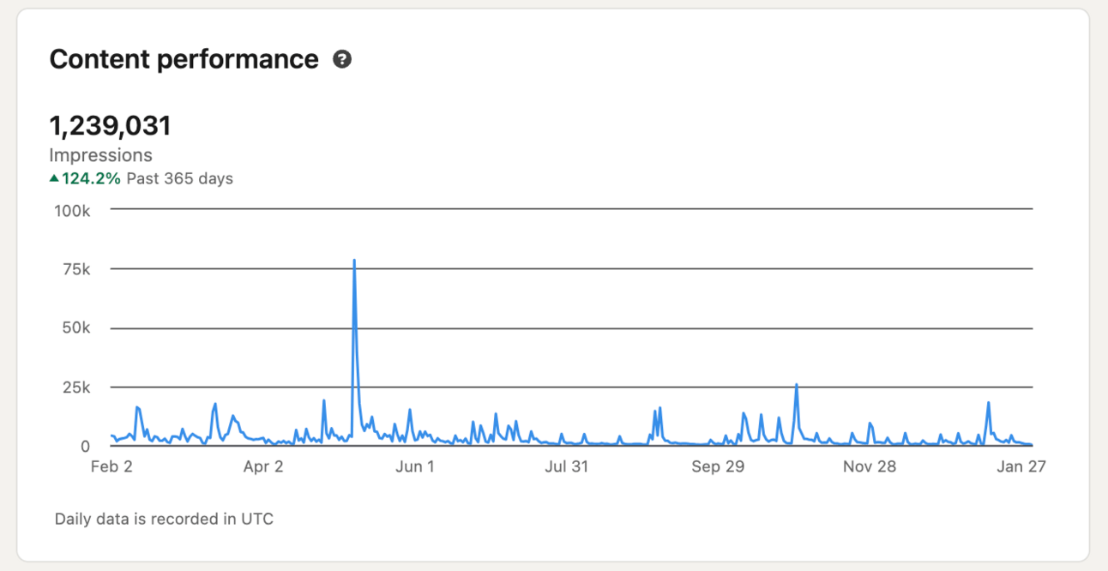The width and height of the screenshot is (1108, 571).
Task: Click the Impressions label under the total
Action: [100, 155]
